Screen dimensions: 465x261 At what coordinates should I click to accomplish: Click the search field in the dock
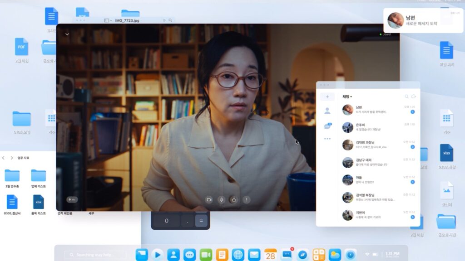point(95,255)
